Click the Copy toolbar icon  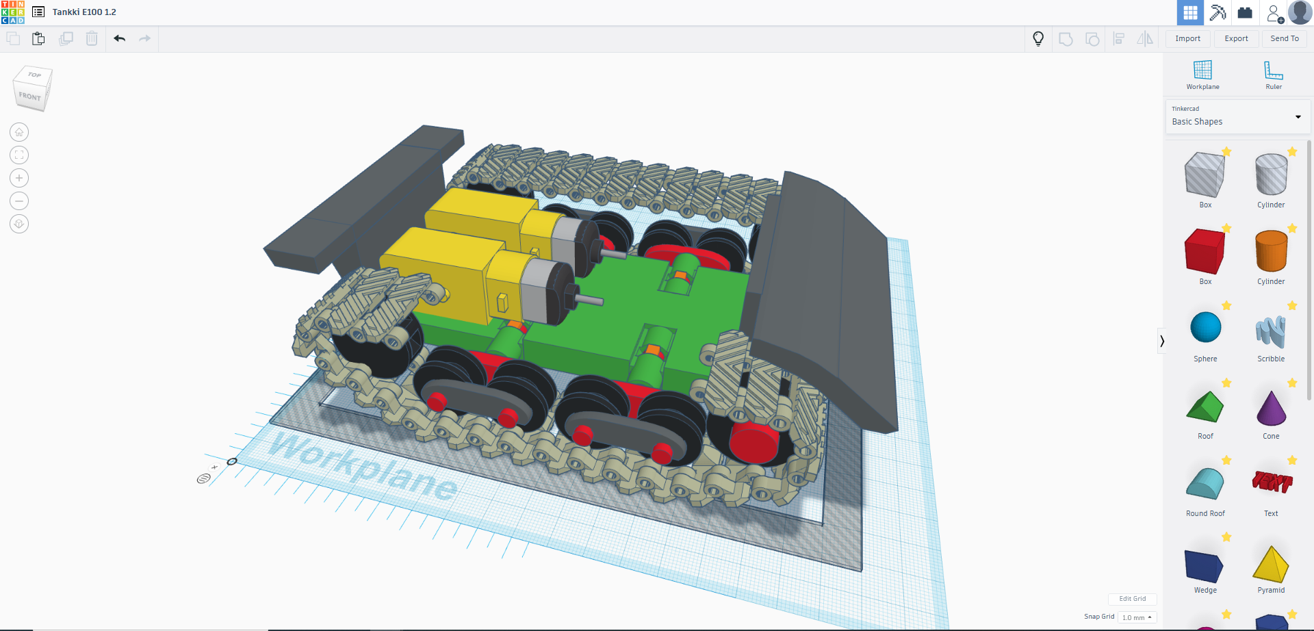click(x=13, y=38)
